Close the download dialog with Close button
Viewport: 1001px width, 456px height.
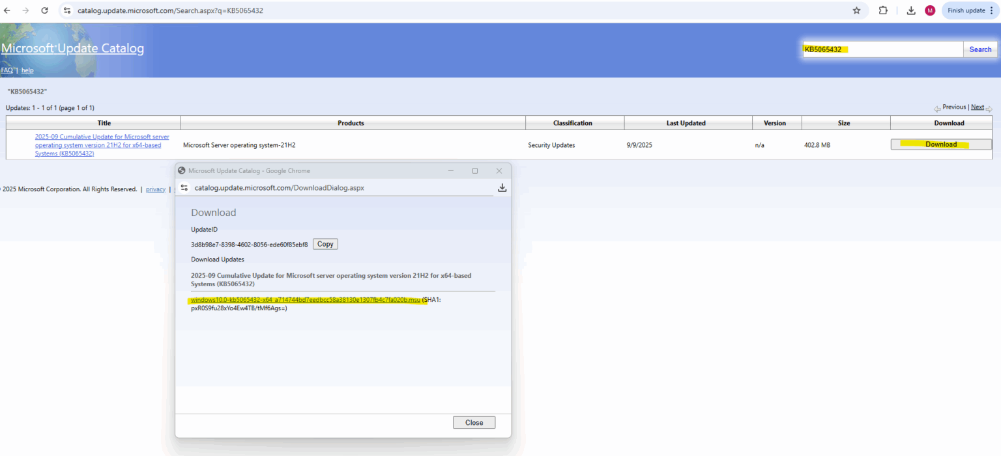pyautogui.click(x=474, y=423)
